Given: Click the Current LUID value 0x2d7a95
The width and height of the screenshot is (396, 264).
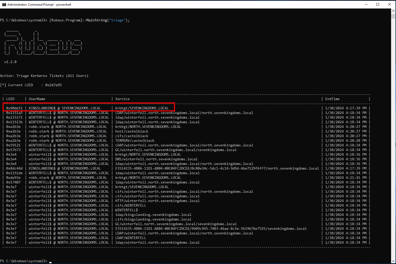Looking at the screenshot, I should 53,85.
